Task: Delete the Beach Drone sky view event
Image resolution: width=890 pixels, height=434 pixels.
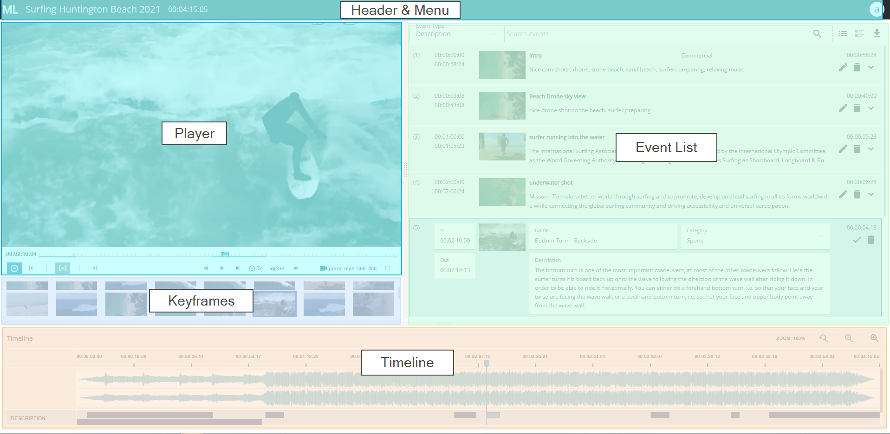Action: 857,108
